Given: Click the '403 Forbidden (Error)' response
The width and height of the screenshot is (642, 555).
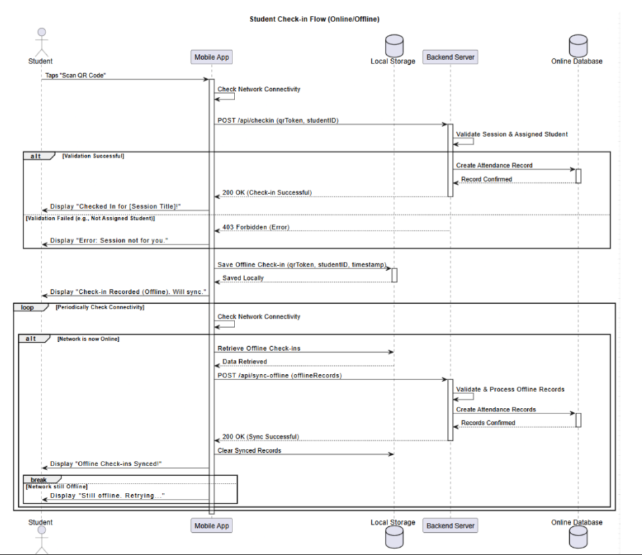Looking at the screenshot, I should 256,227.
